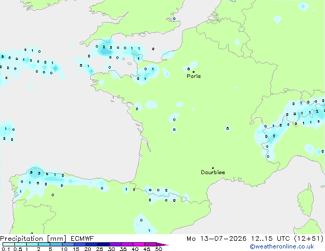Click the ECMWF model label
This screenshot has width=325, height=251.
point(83,239)
